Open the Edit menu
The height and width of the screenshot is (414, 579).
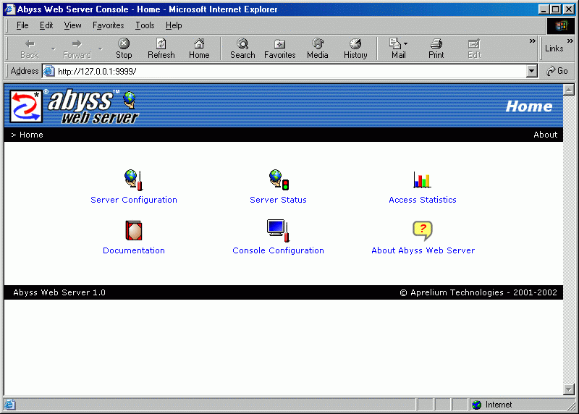pos(46,25)
